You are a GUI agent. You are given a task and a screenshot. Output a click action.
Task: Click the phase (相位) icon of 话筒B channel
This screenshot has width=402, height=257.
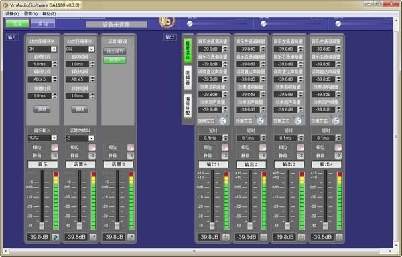(131, 148)
